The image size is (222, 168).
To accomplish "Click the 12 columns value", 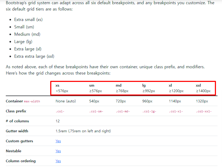I will coord(58,121).
